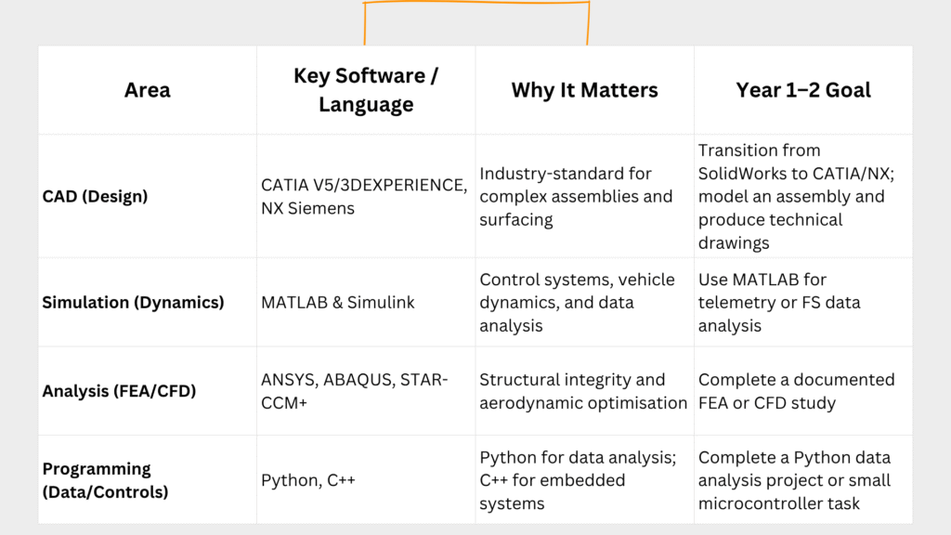Image resolution: width=951 pixels, height=535 pixels.
Task: Click "Complete a Python data analysis project" cell
Action: point(794,480)
